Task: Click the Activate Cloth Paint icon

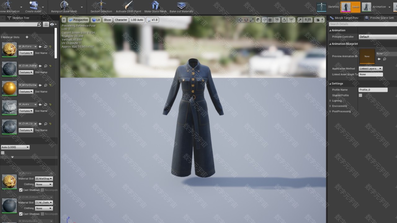Action: coord(128,5)
